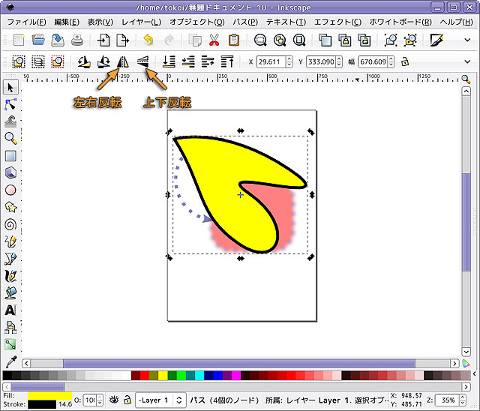Click the Undo arrow icon
Screen dimensions: 480x411
pyautogui.click(x=148, y=40)
